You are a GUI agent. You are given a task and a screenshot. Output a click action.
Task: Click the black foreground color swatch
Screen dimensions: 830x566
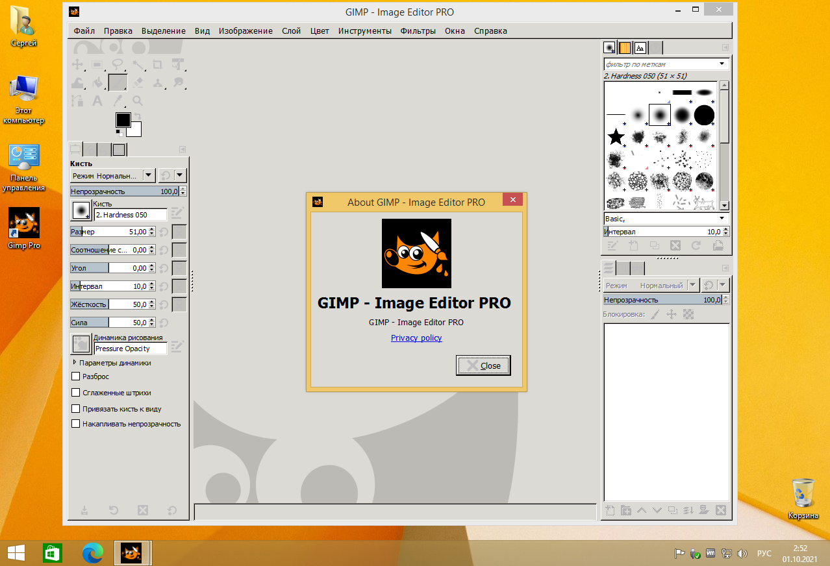click(123, 119)
